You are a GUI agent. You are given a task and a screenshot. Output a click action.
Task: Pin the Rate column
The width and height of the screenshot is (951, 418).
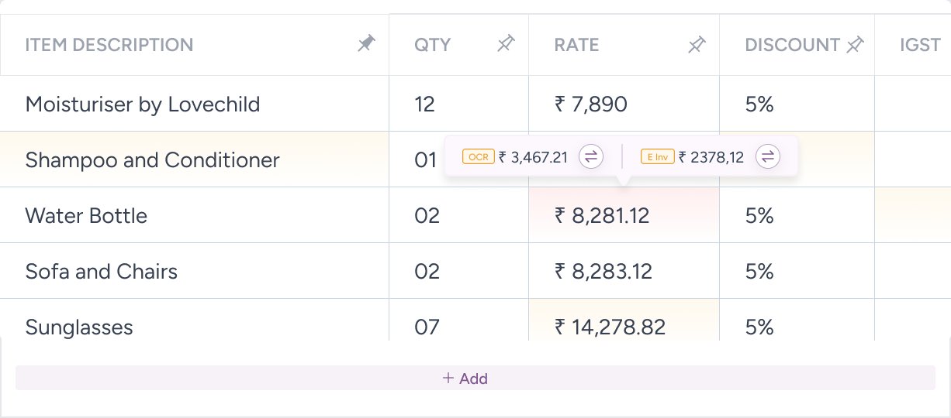(x=697, y=45)
